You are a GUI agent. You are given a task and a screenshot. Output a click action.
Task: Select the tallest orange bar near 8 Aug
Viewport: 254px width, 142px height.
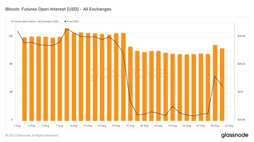(x=67, y=74)
